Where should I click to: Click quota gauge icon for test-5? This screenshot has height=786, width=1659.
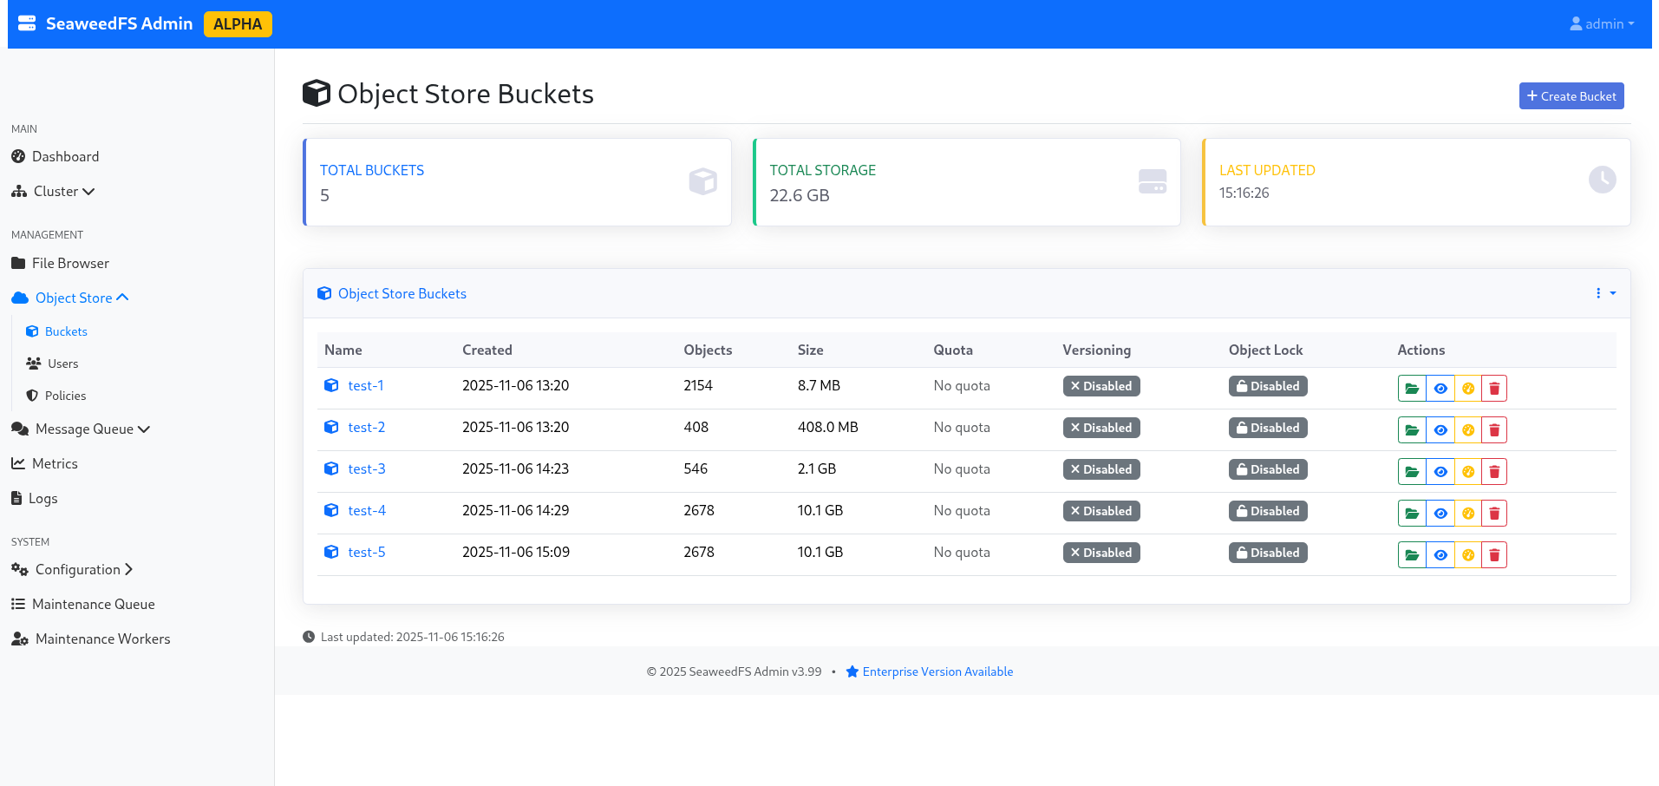(1468, 555)
